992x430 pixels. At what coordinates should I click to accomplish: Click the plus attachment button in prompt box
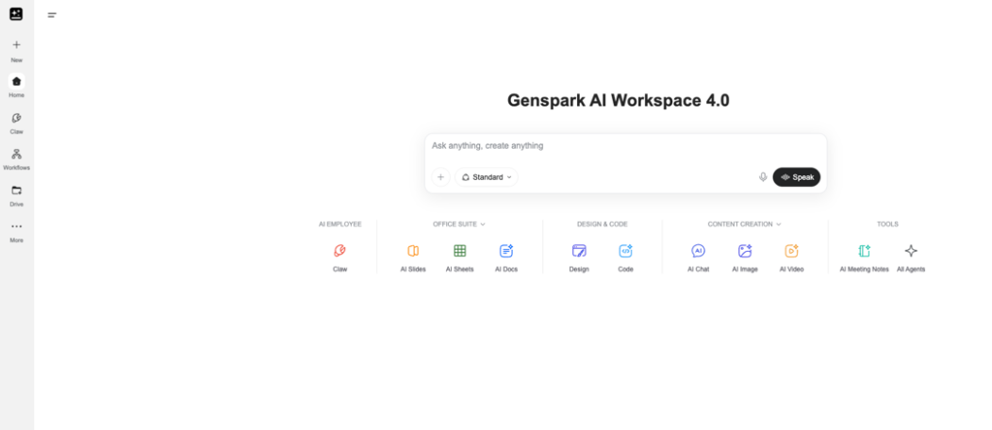click(x=441, y=177)
